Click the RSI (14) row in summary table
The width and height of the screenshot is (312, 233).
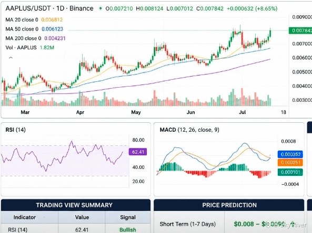point(76,228)
